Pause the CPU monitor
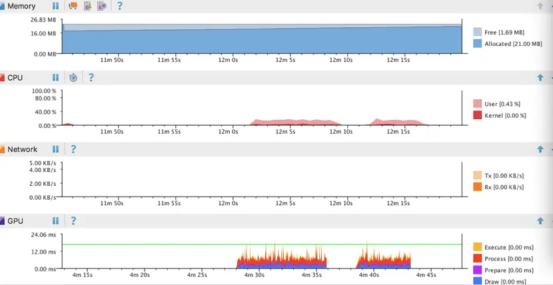The image size is (553, 285). [56, 77]
